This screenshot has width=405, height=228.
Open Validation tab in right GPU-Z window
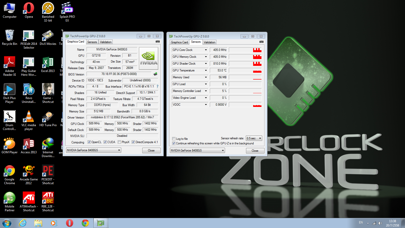[x=209, y=42]
